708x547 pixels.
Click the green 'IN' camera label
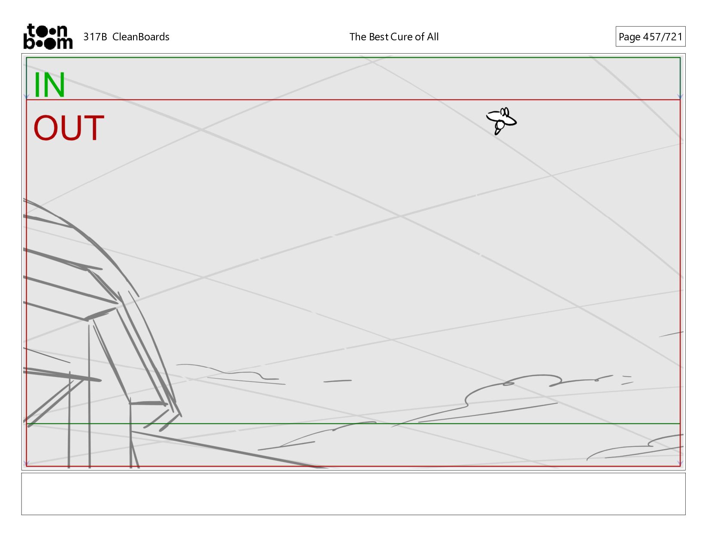[x=49, y=85]
